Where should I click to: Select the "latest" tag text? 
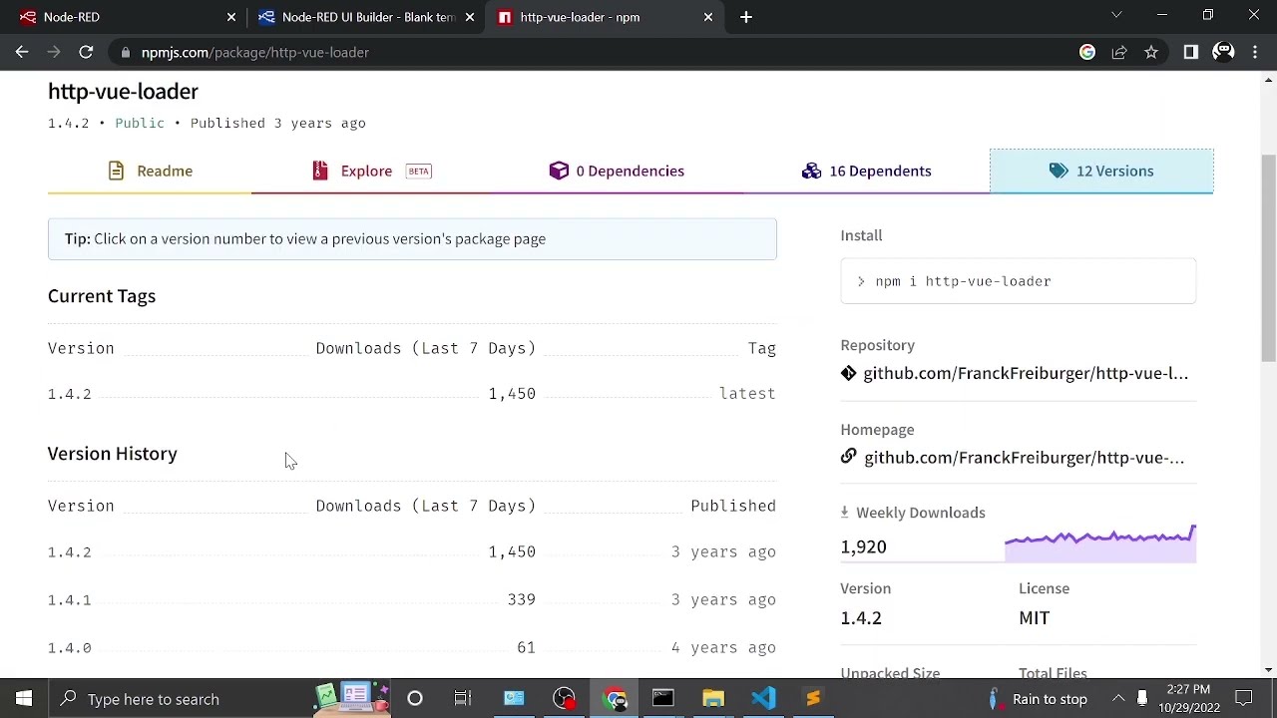pyautogui.click(x=747, y=394)
